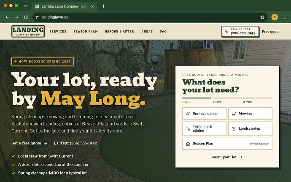Image resolution: width=291 pixels, height=182 pixels.
Task: Open site information icon in address bar
Action: click(37, 17)
